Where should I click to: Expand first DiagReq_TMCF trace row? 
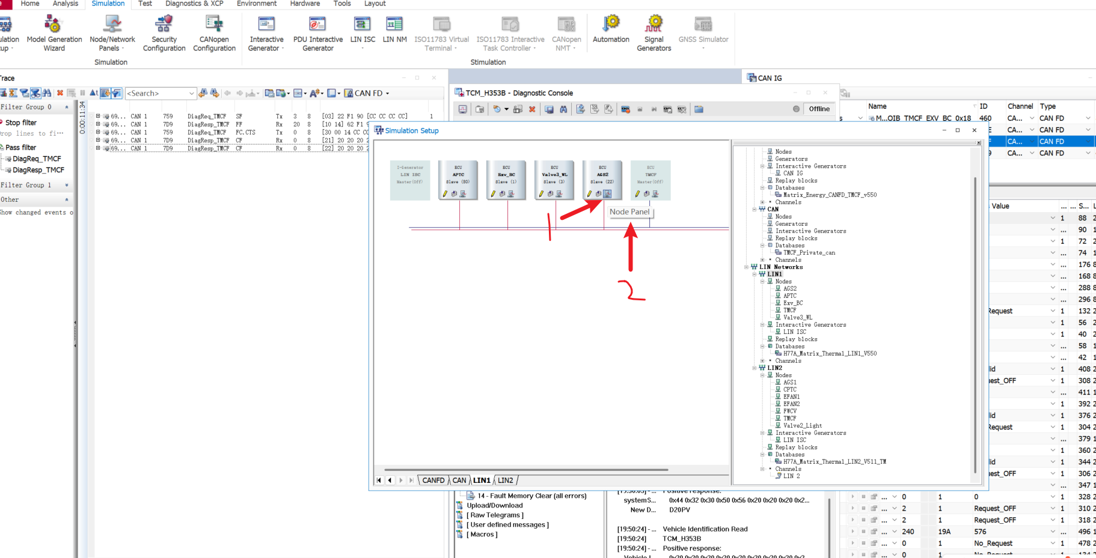98,117
